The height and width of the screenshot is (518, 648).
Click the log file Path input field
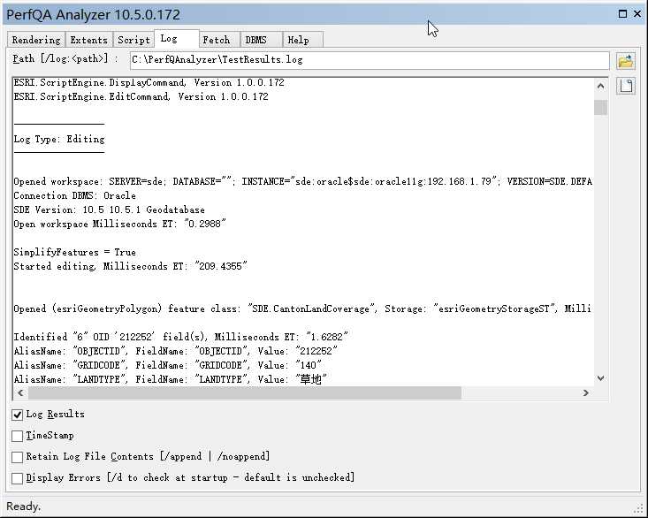click(x=370, y=60)
